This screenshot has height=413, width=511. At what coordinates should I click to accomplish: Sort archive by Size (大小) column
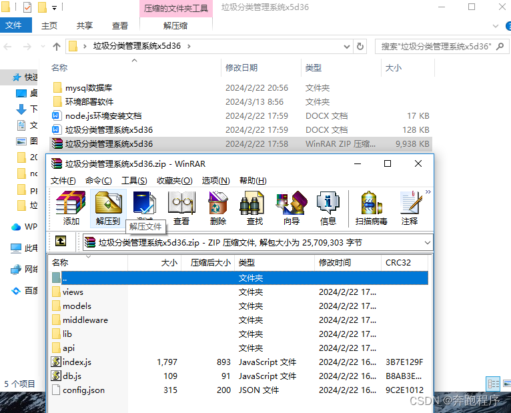coord(154,262)
